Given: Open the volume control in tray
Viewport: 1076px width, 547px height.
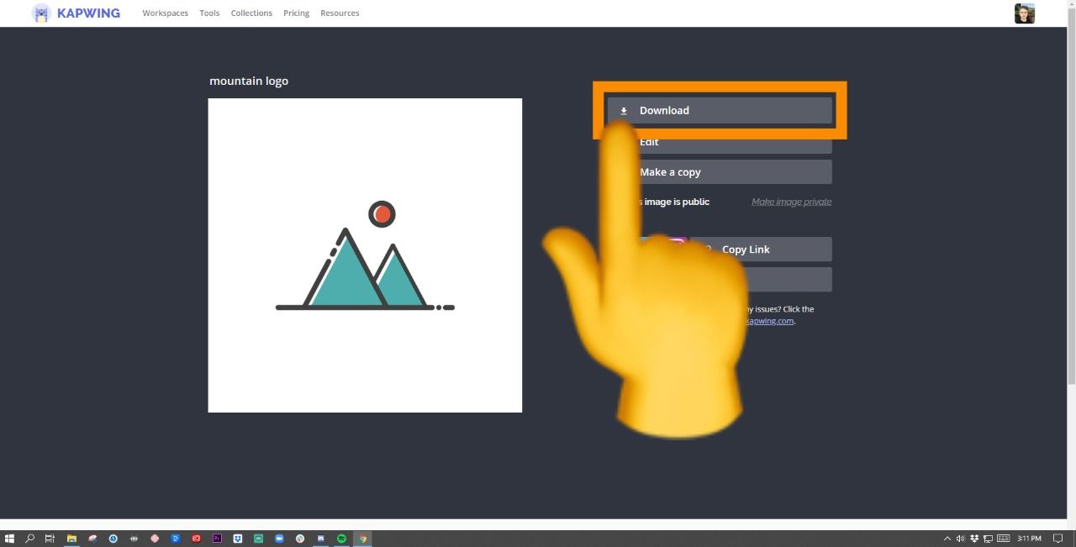Looking at the screenshot, I should click(x=961, y=539).
